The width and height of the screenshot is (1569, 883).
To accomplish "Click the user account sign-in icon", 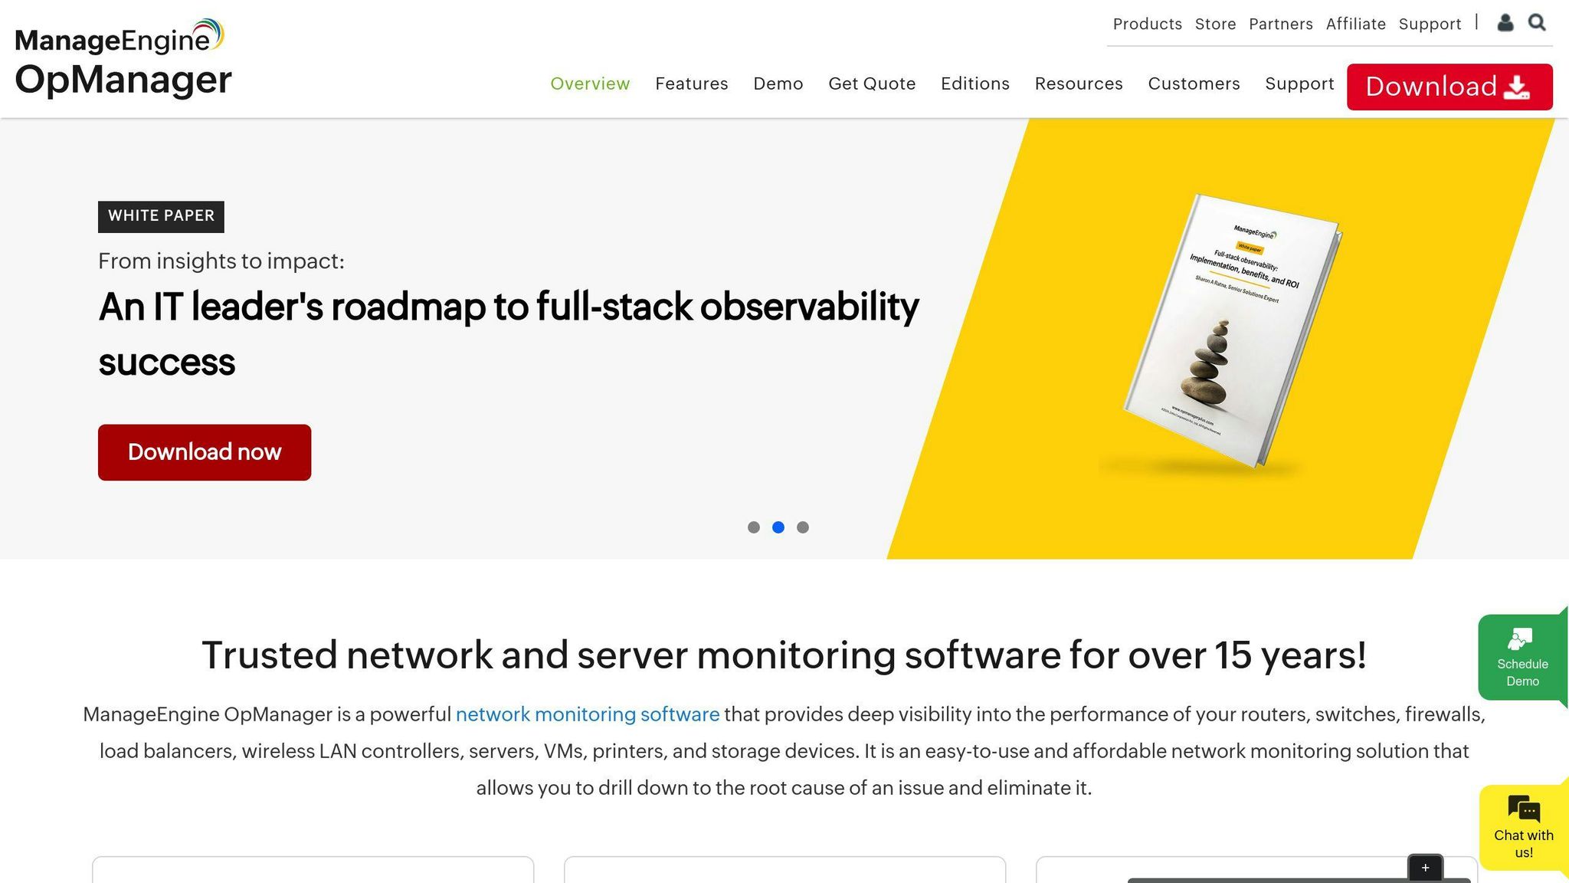I will click(x=1505, y=23).
